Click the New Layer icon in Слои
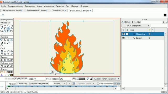 123,22
